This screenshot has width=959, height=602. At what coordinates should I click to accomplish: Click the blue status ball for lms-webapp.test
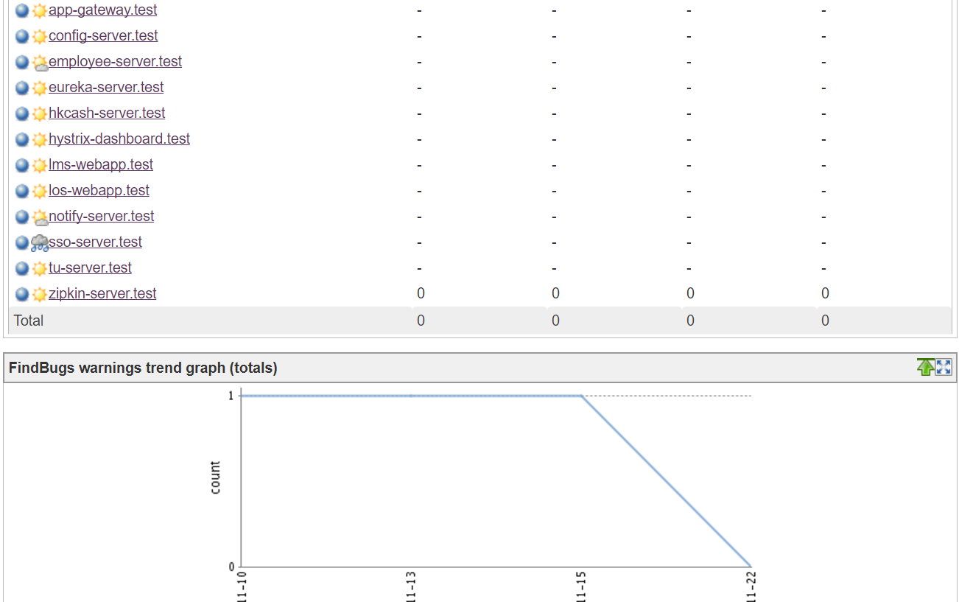coord(22,166)
